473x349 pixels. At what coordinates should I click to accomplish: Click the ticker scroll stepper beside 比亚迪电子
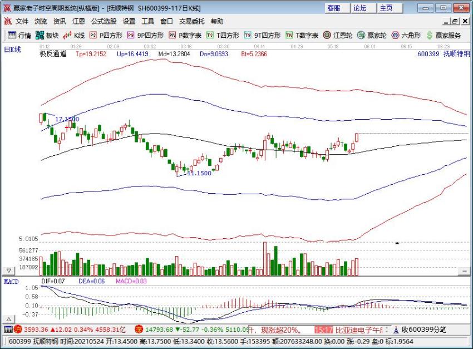point(387,330)
